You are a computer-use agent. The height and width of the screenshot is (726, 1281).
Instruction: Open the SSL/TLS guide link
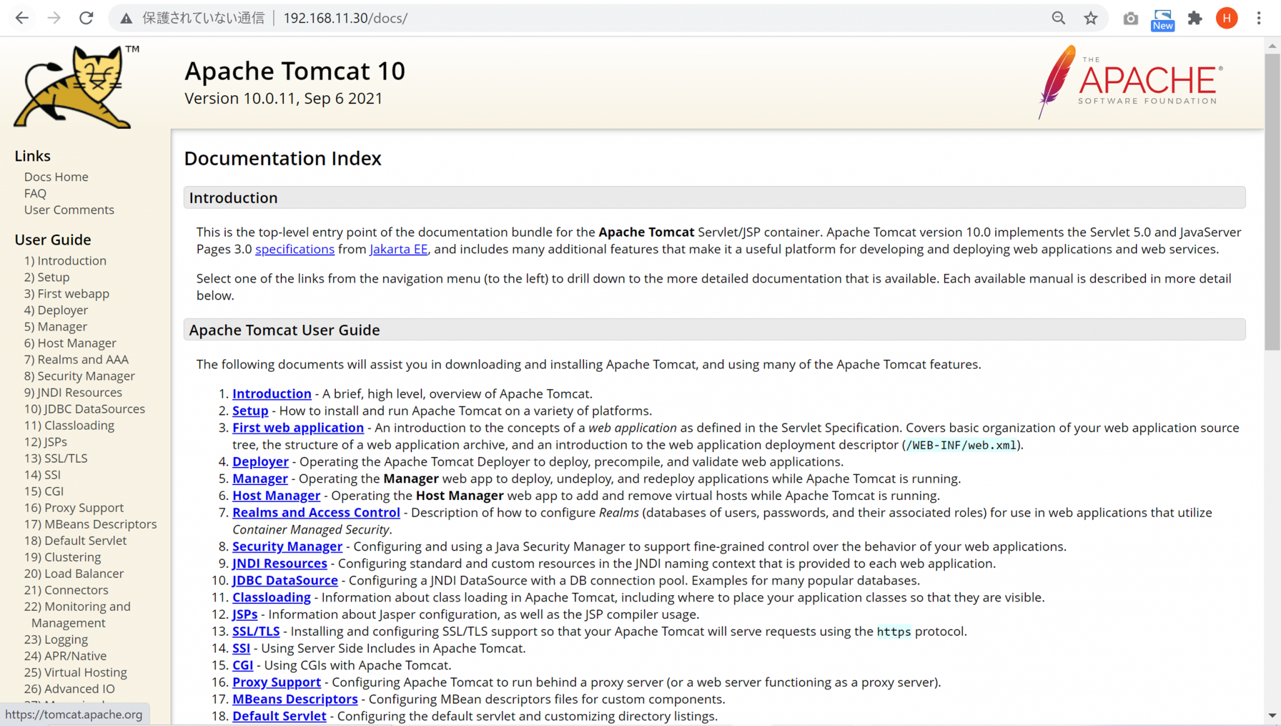click(256, 631)
